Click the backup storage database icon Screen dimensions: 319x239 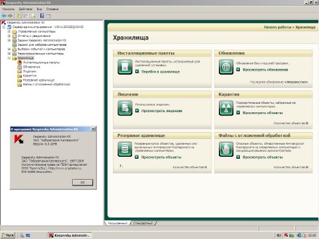[125, 149]
